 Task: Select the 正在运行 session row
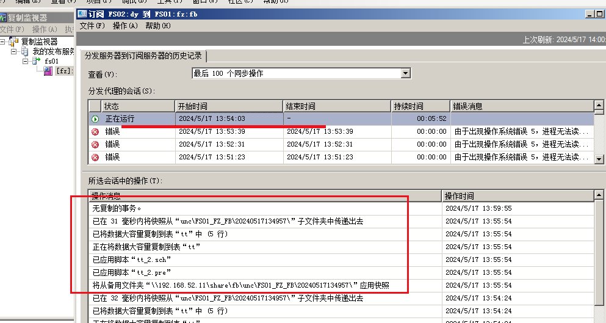click(341, 118)
